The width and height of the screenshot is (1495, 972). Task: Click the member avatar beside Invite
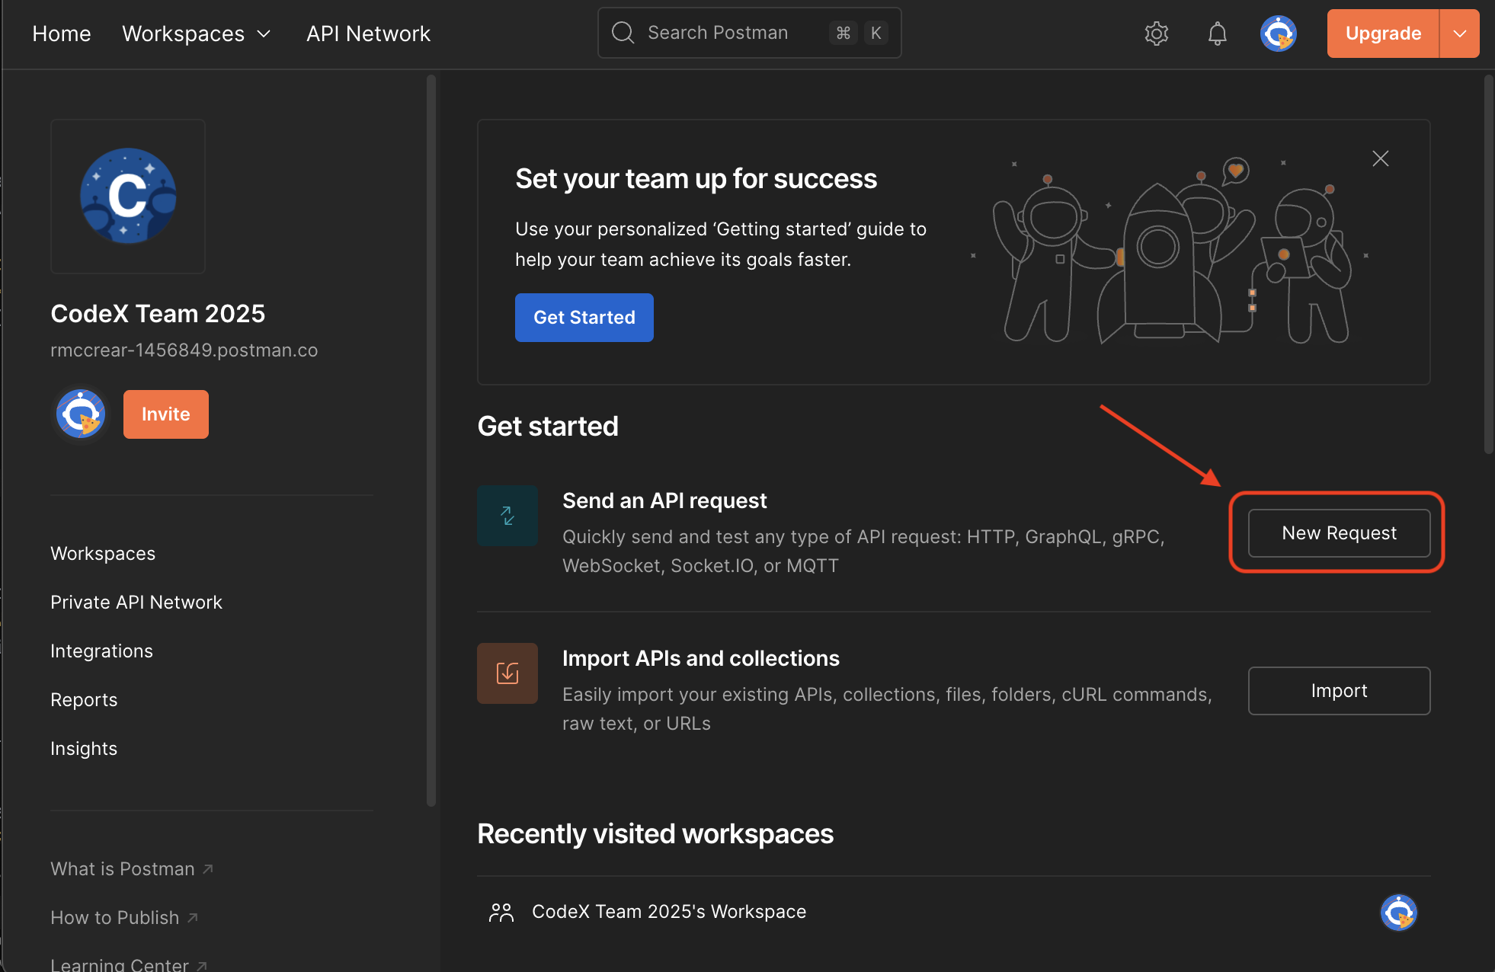[81, 414]
